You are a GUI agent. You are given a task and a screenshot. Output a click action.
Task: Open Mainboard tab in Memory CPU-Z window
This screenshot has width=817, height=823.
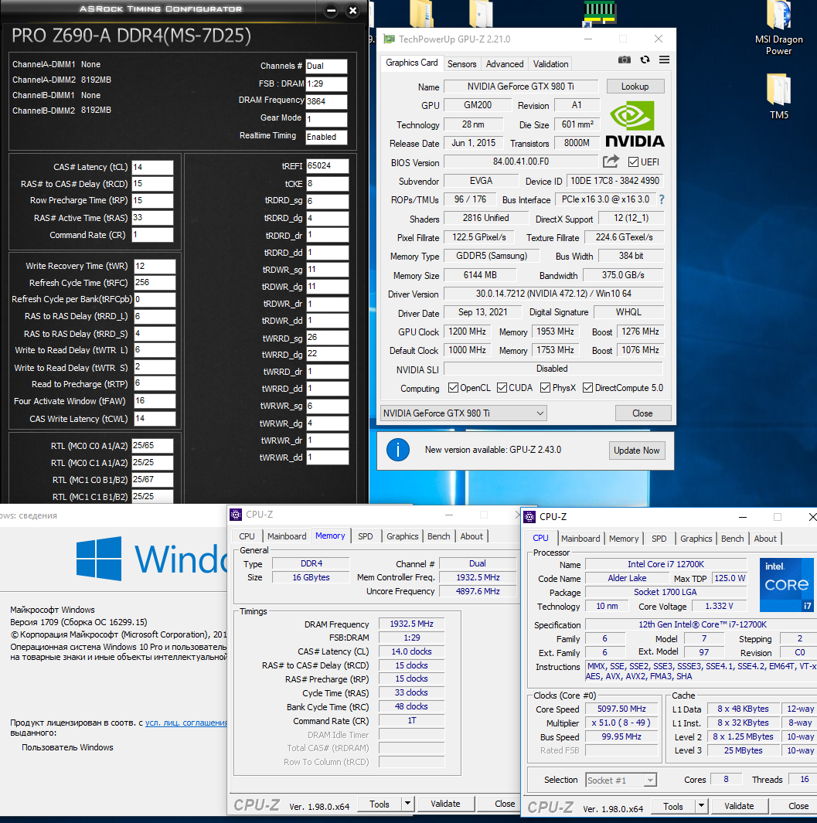coord(287,536)
